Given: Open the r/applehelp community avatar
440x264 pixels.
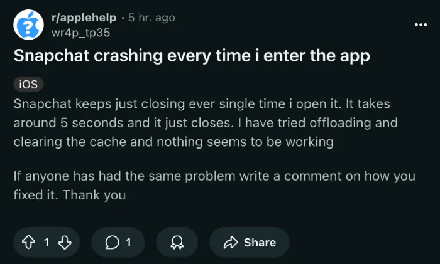Looking at the screenshot, I should (29, 24).
